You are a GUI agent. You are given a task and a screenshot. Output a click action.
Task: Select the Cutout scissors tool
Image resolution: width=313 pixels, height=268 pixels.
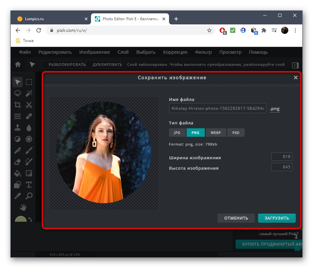coord(29,105)
